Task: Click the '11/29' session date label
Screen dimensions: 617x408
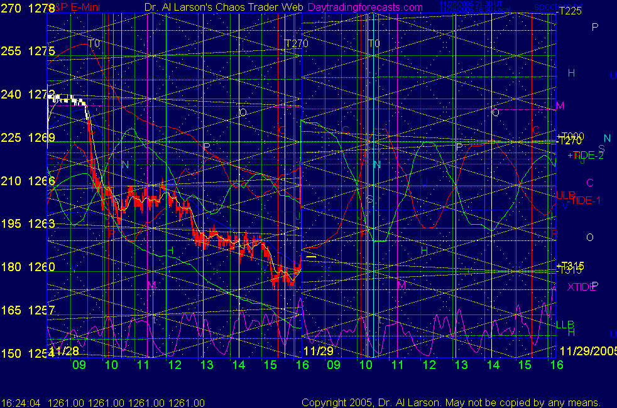Action: click(319, 351)
